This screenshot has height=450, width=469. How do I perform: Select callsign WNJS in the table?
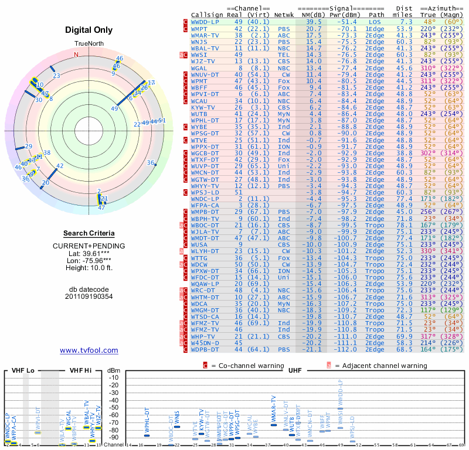click(199, 42)
